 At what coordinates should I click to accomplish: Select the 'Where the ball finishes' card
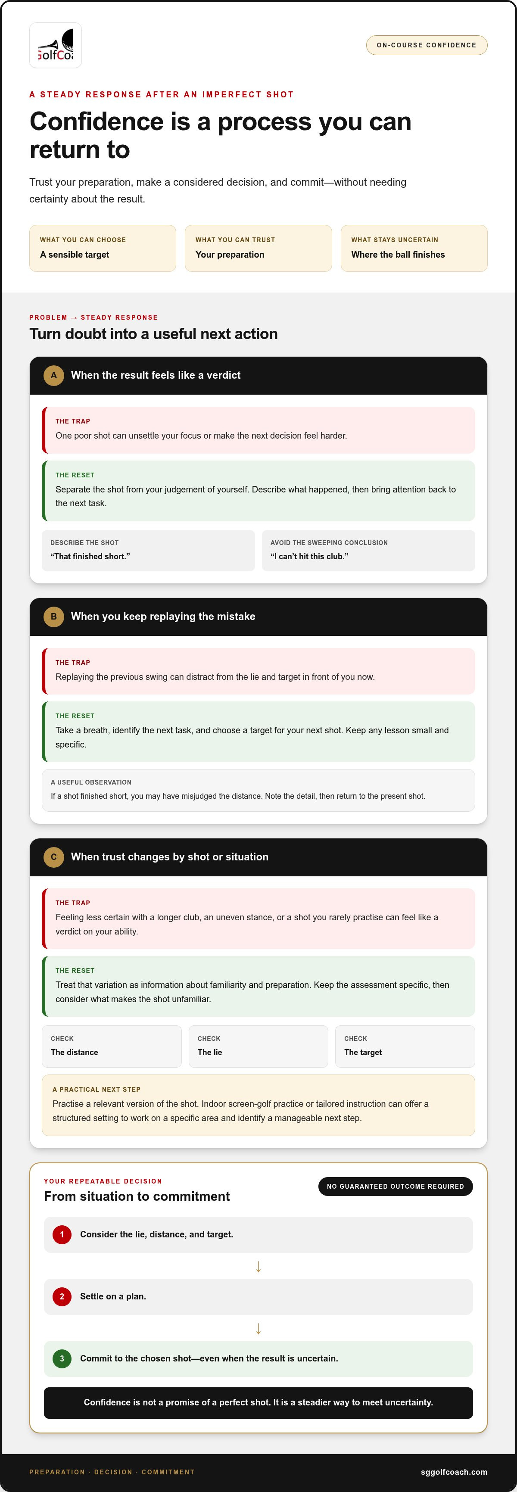click(414, 248)
